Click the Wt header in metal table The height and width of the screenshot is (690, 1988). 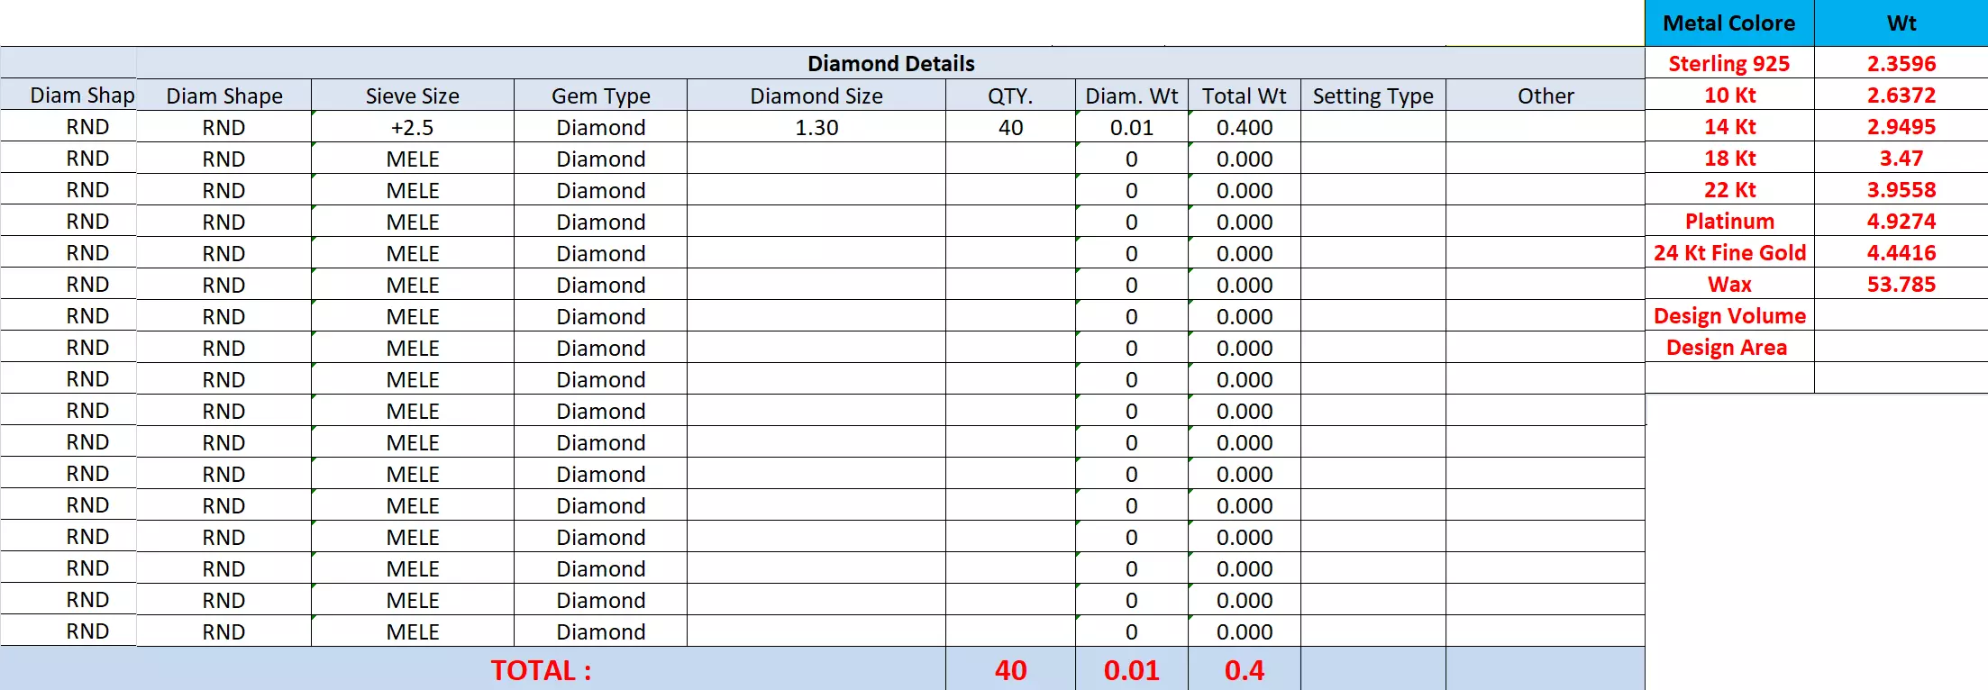1901,23
